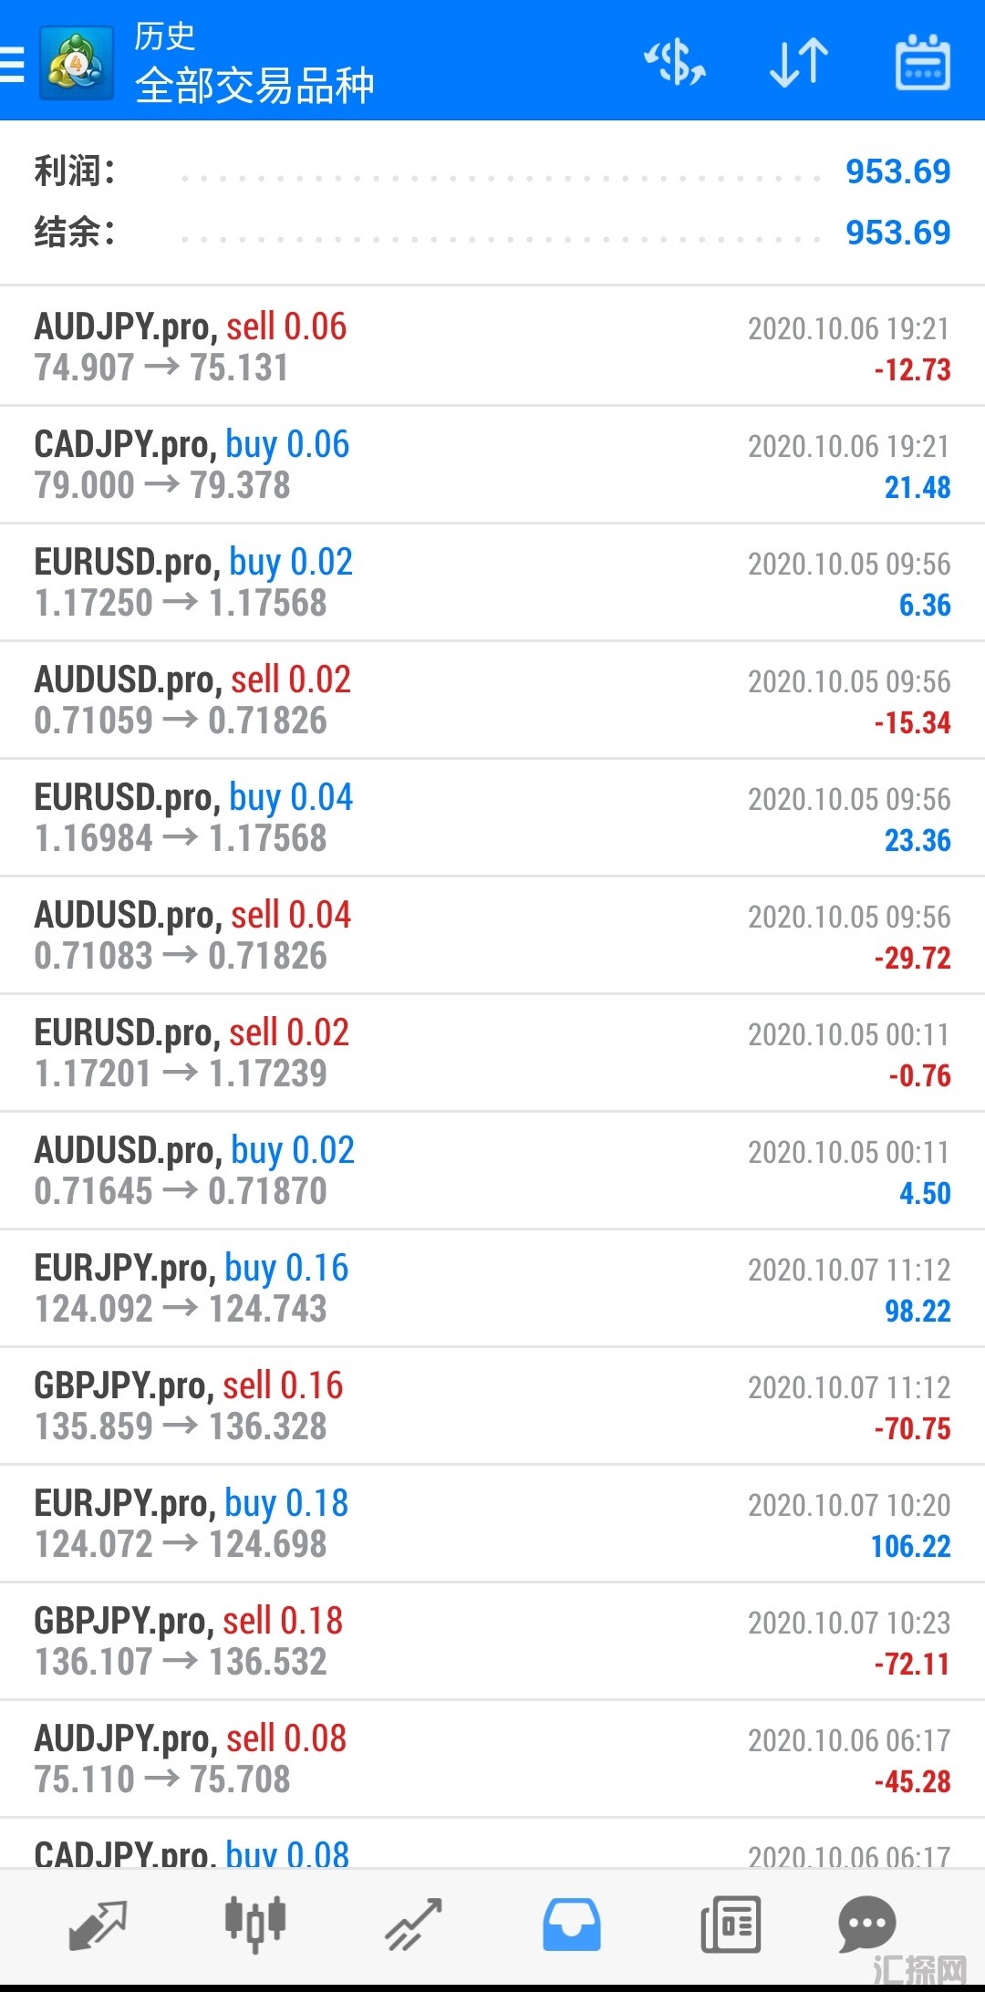Open the AUDJPY.pro sell 0.06 trade
Image resolution: width=985 pixels, height=1992 pixels.
493,348
